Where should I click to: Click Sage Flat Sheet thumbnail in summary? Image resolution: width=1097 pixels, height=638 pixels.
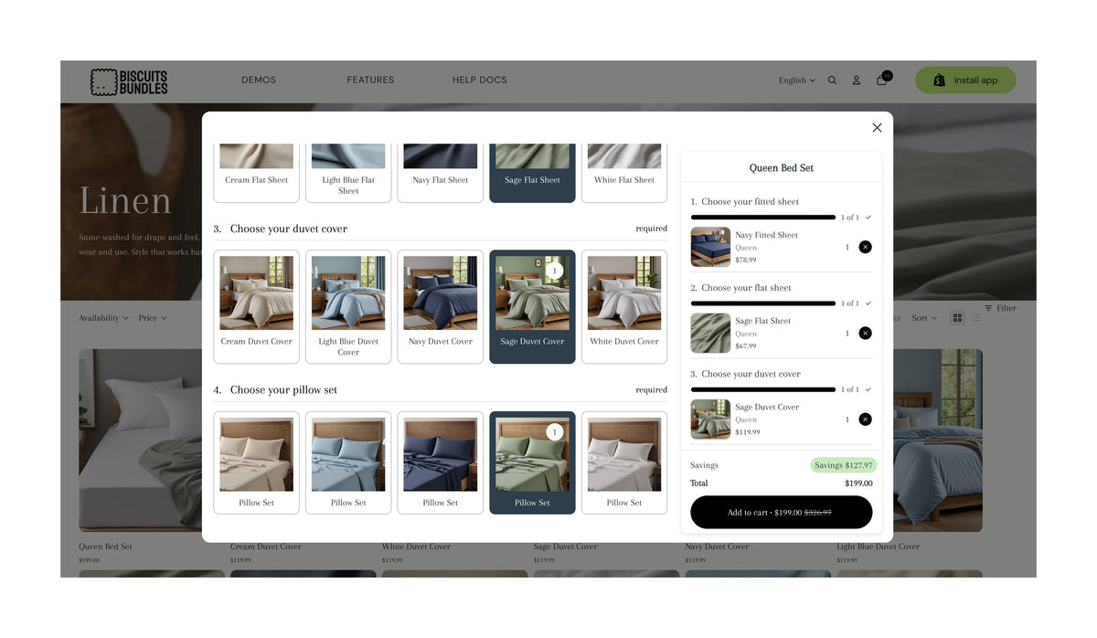710,333
